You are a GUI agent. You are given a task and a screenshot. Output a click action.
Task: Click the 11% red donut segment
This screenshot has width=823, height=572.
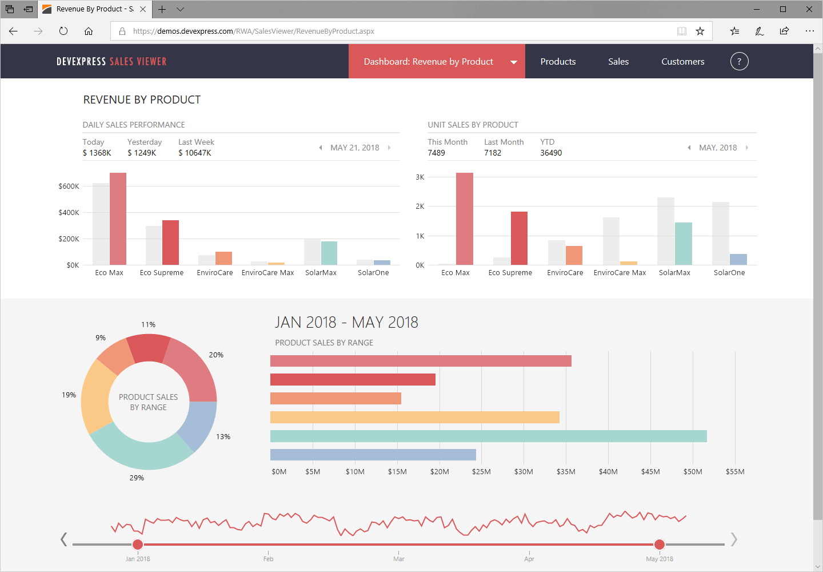click(148, 348)
